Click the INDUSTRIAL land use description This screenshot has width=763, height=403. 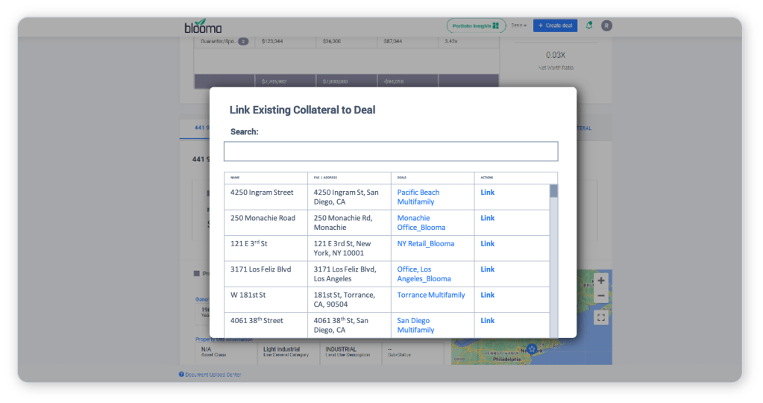[x=341, y=349]
